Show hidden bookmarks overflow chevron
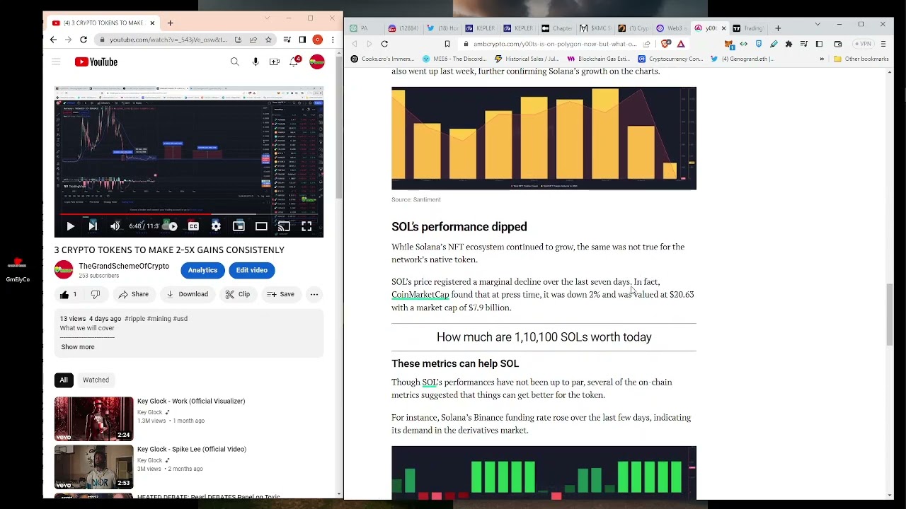This screenshot has height=509, width=906. 822,59
